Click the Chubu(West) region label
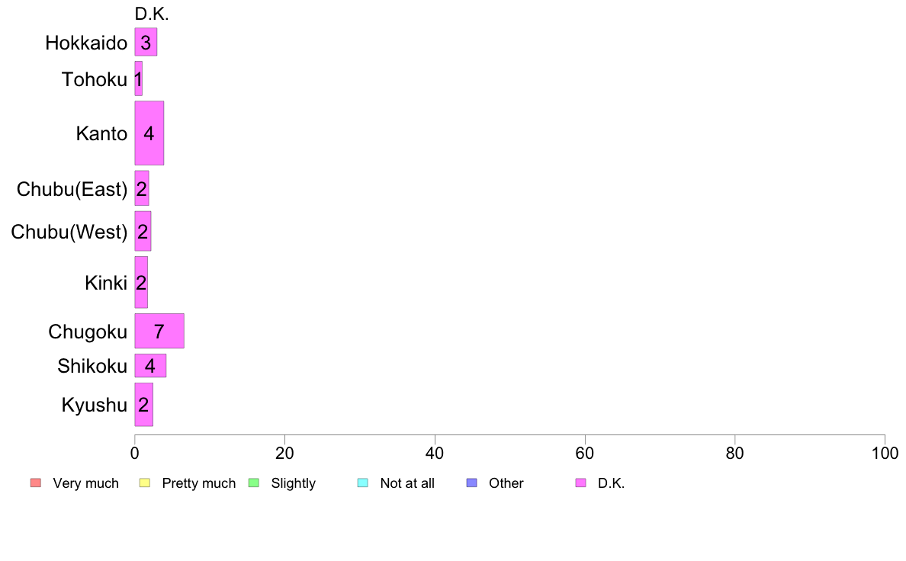Viewport: 906px width, 561px height. click(69, 232)
